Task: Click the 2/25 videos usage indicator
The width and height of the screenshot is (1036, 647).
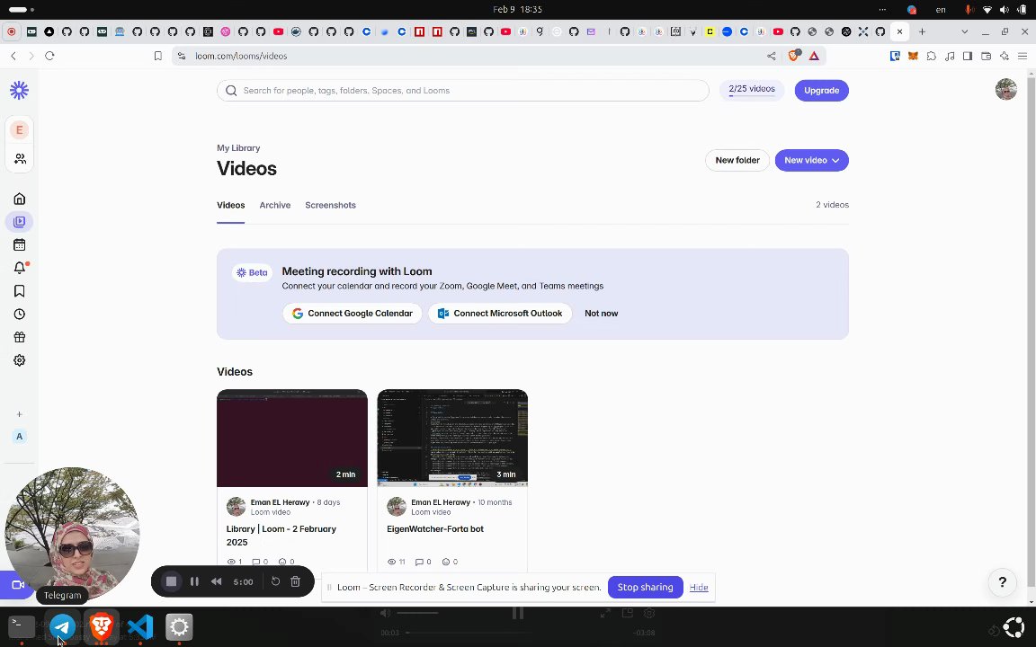Action: [x=751, y=91]
